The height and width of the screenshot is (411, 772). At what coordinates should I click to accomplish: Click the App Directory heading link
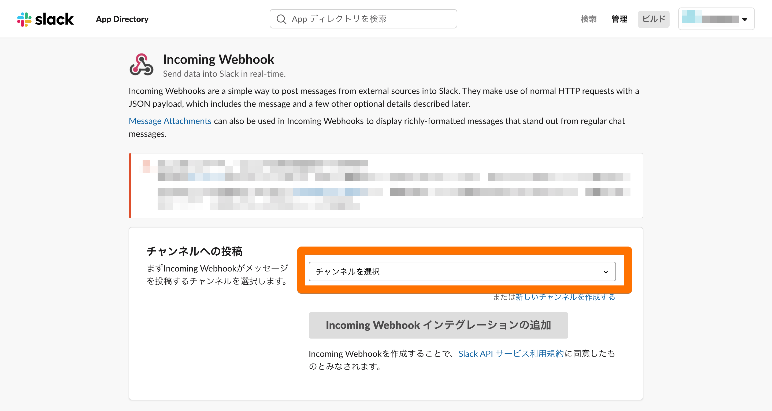click(x=122, y=19)
